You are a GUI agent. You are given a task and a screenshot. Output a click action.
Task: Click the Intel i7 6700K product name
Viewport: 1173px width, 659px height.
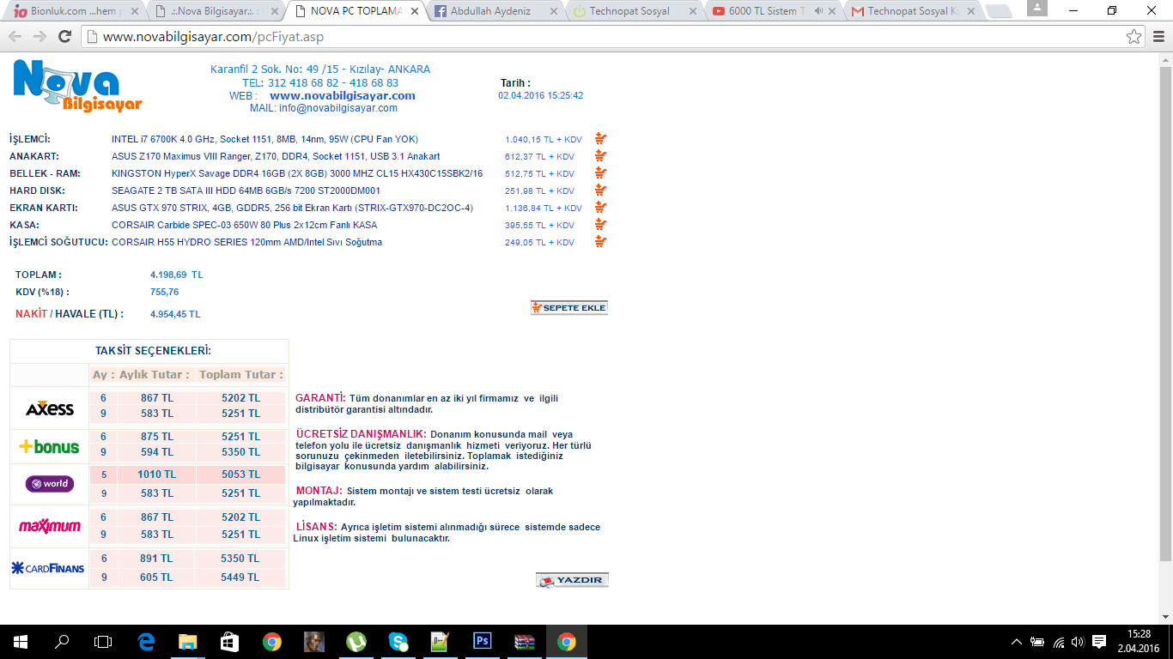coord(264,139)
